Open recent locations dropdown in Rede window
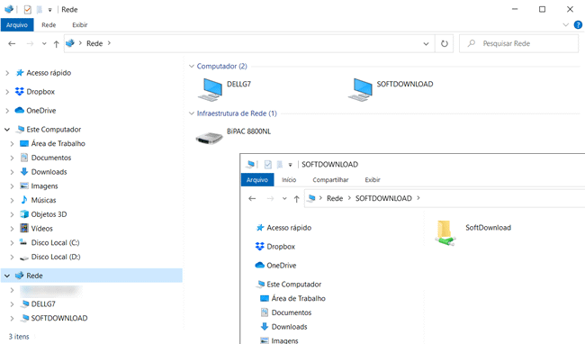Image resolution: width=585 pixels, height=344 pixels. (x=44, y=43)
